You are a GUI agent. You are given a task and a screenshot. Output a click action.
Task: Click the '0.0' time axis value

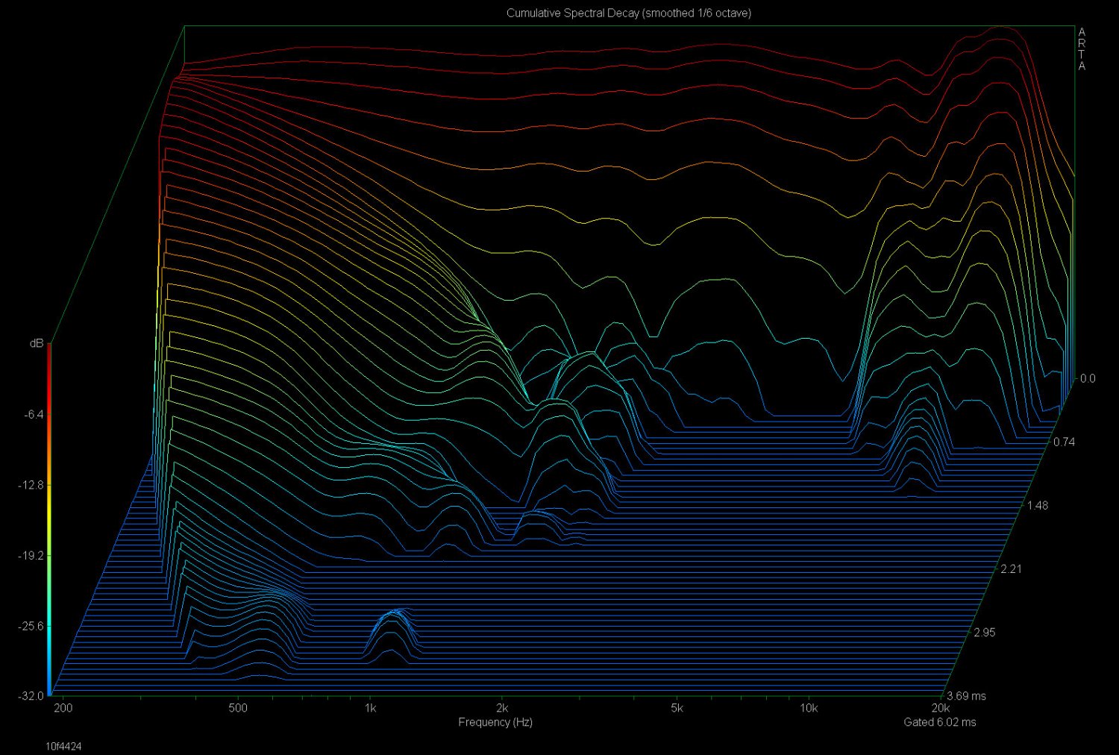(1088, 378)
